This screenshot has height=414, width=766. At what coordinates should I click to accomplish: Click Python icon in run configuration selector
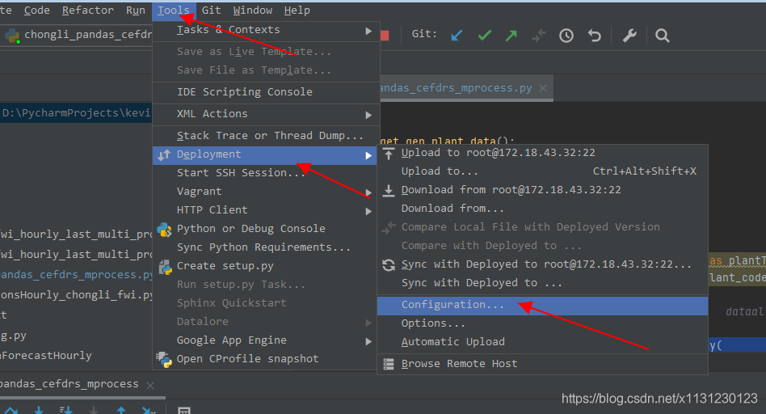(x=12, y=36)
